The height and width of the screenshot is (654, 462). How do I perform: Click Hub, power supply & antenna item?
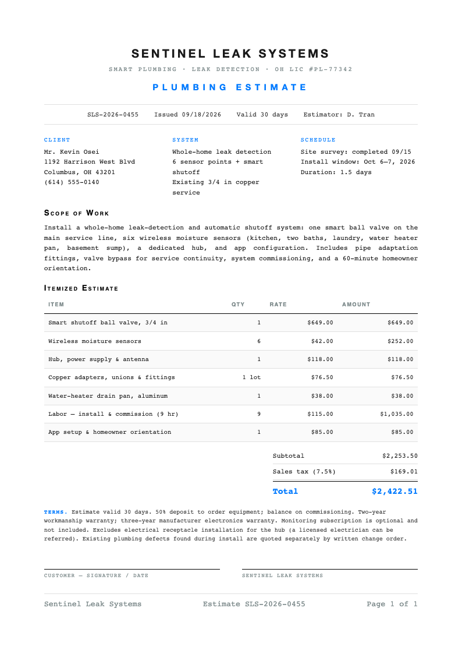pos(98,359)
